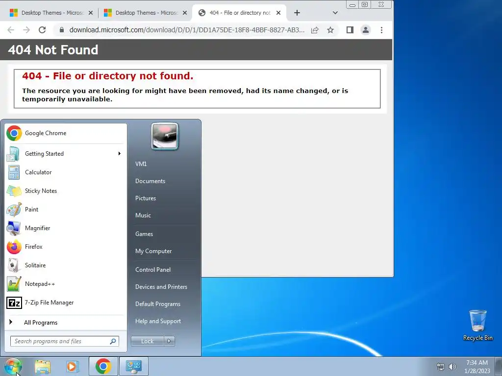Expand the Getting Started submenu arrow
The height and width of the screenshot is (376, 502).
pos(120,153)
